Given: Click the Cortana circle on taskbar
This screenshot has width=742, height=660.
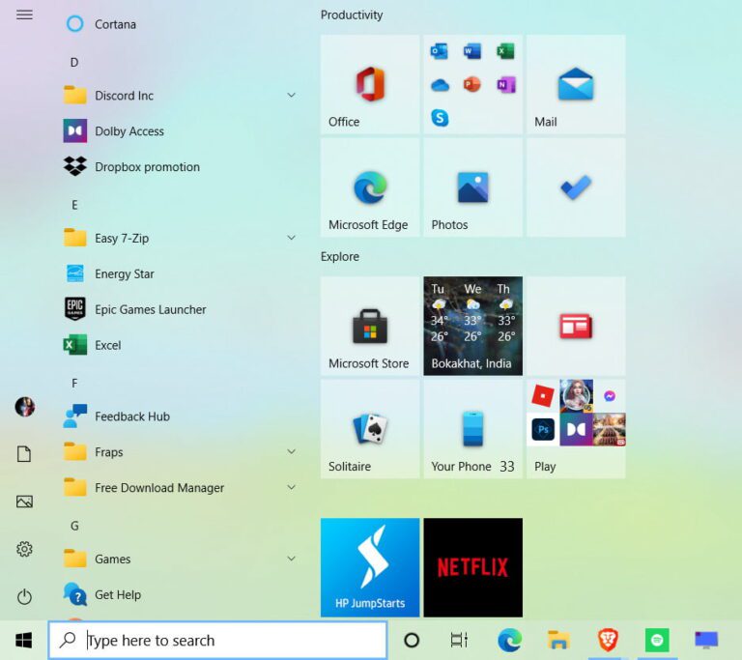Looking at the screenshot, I should [x=412, y=640].
